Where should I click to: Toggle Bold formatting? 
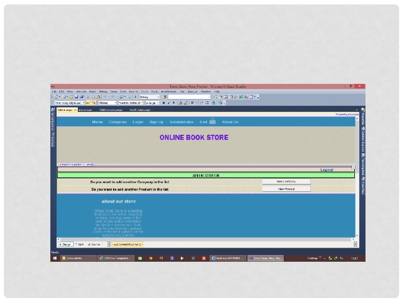[163, 103]
